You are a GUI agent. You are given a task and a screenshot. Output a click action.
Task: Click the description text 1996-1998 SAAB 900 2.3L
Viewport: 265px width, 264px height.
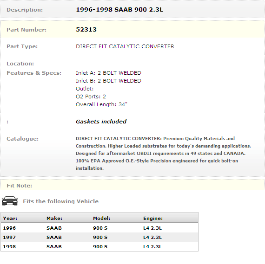[x=119, y=10]
